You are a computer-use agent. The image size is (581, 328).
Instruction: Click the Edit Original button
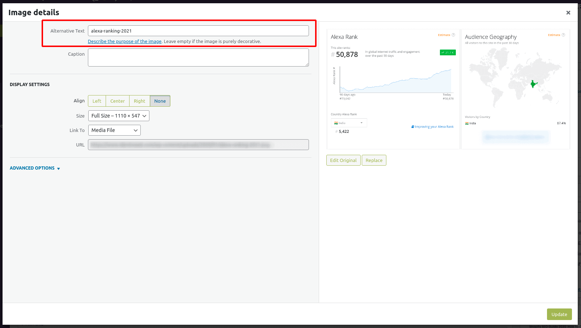[343, 160]
